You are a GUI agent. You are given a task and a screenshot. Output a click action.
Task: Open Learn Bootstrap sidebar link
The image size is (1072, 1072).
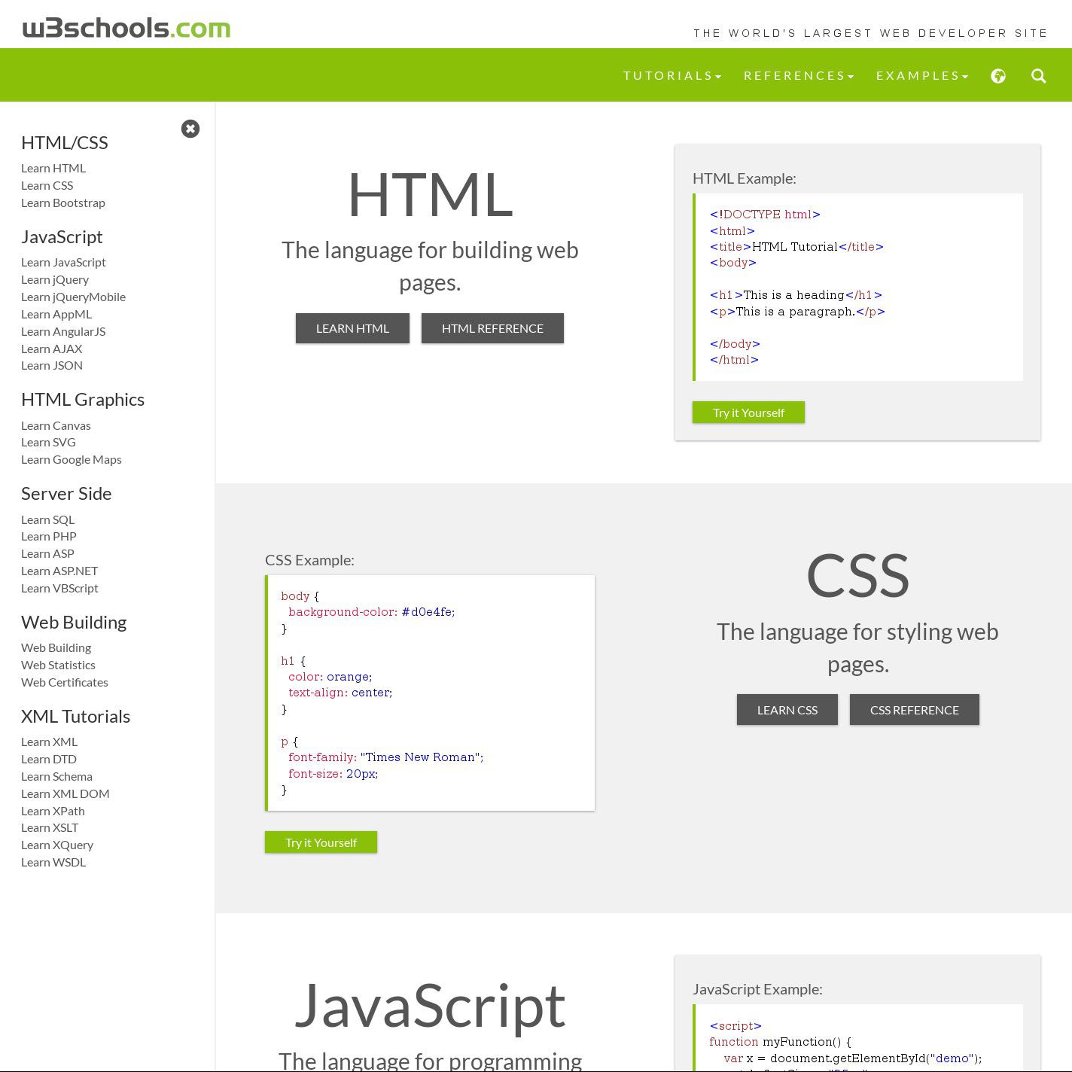tap(63, 203)
